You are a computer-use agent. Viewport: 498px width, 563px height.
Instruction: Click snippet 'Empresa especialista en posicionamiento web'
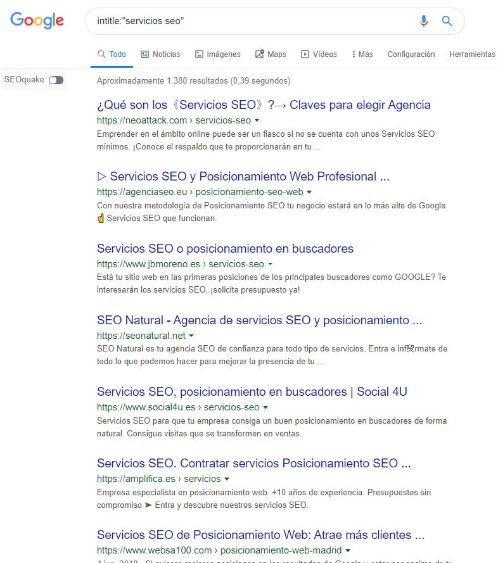pyautogui.click(x=264, y=499)
